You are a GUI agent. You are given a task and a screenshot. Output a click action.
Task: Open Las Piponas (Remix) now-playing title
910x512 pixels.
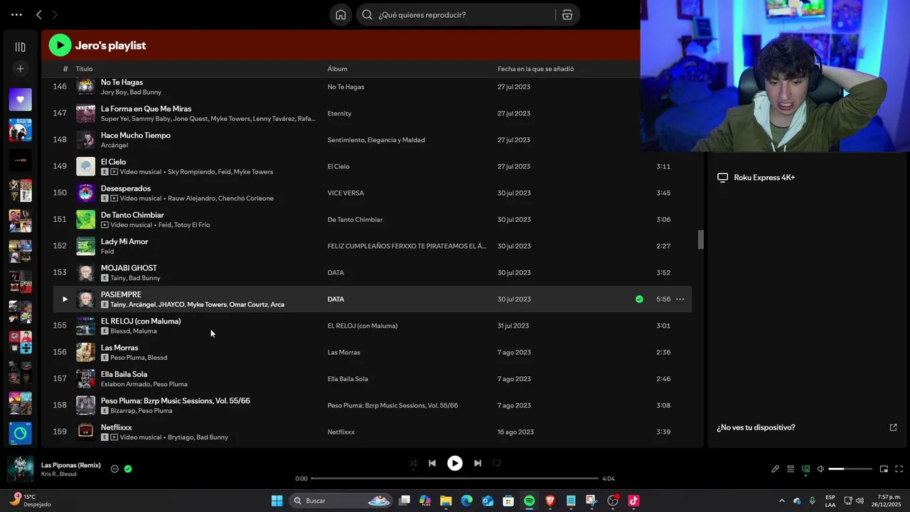click(71, 465)
